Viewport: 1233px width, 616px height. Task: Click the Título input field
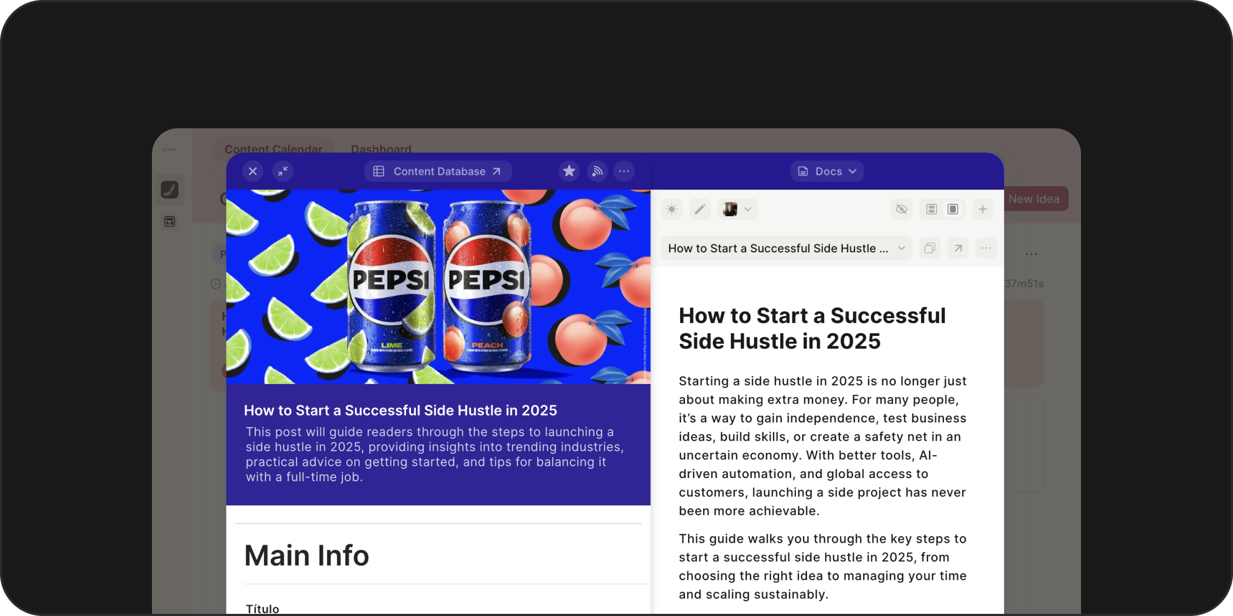pos(262,609)
